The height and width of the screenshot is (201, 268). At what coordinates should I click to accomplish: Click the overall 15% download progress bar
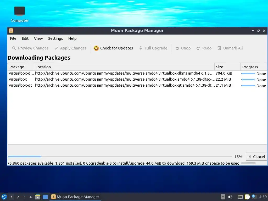(x=120, y=157)
